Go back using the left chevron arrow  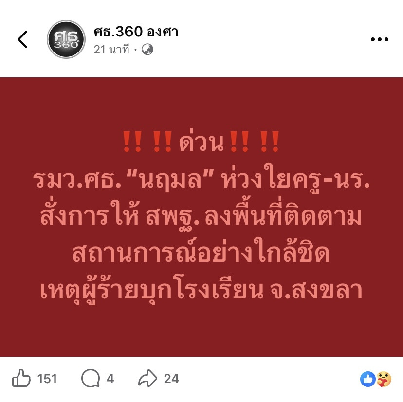click(x=23, y=39)
